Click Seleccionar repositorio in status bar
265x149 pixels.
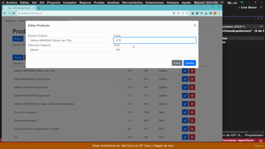[238, 140]
